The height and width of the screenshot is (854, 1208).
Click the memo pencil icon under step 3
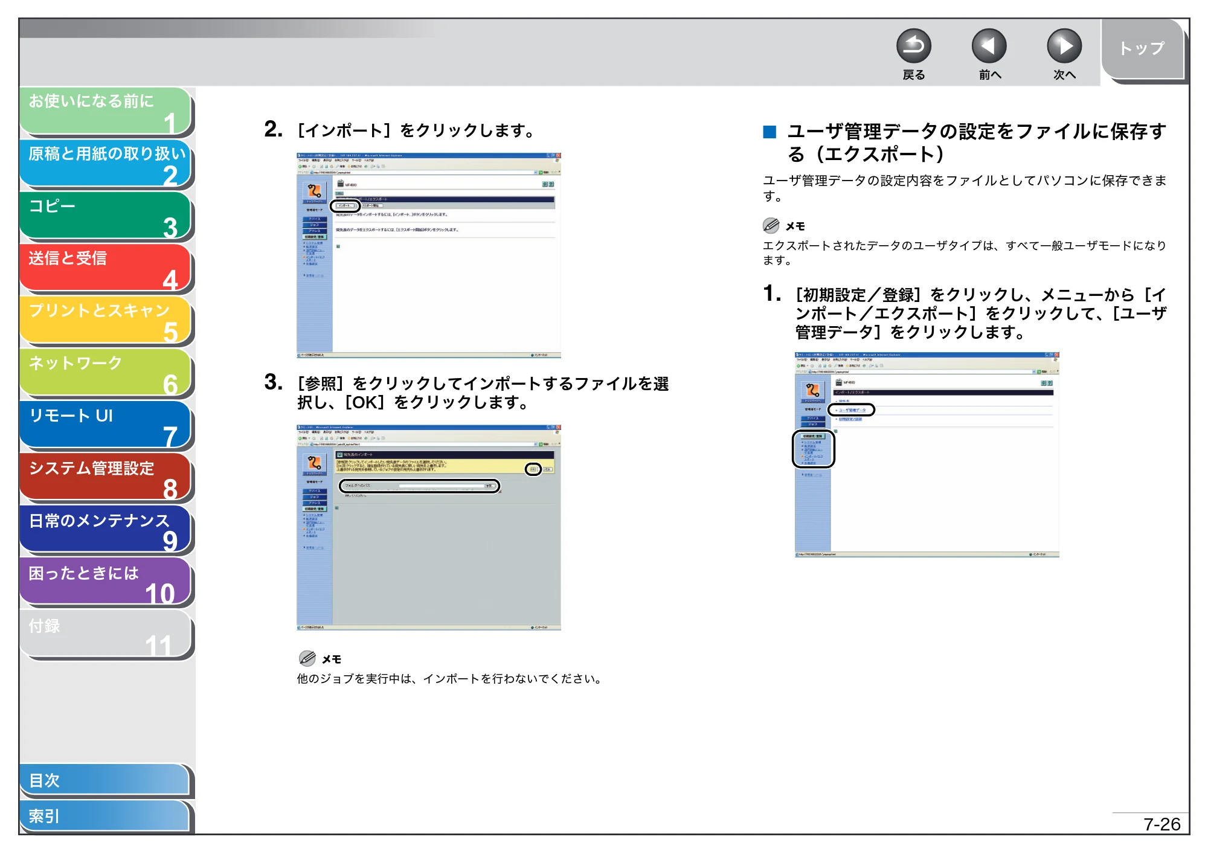(307, 658)
